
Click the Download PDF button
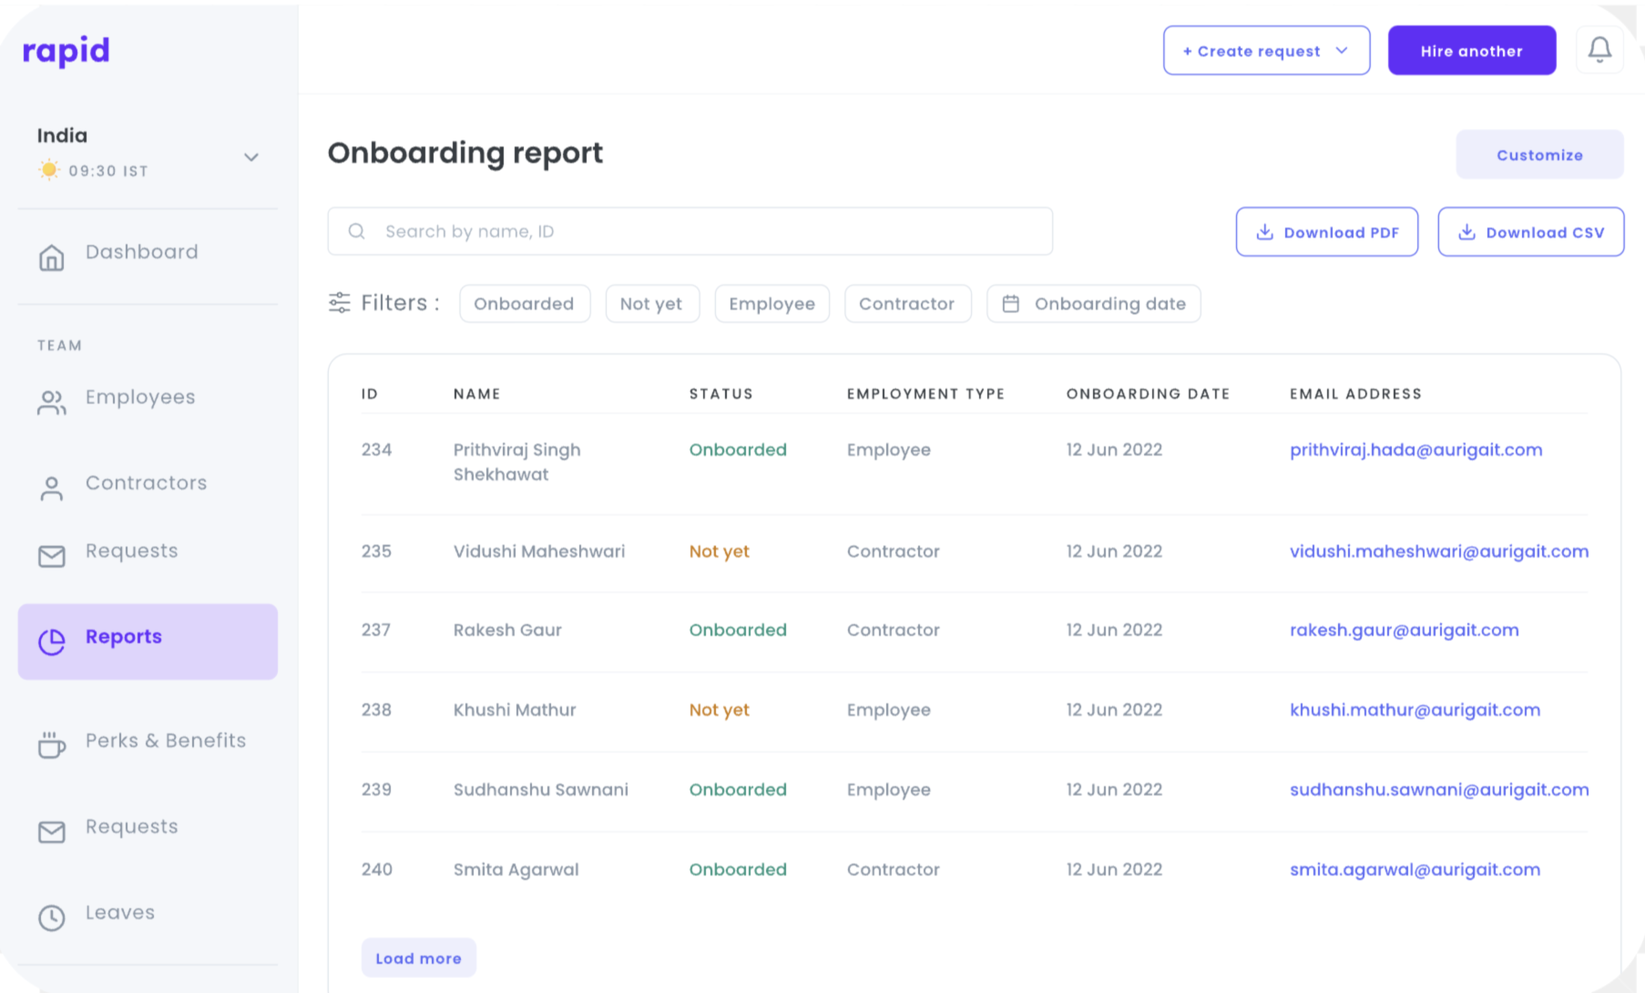(x=1326, y=231)
